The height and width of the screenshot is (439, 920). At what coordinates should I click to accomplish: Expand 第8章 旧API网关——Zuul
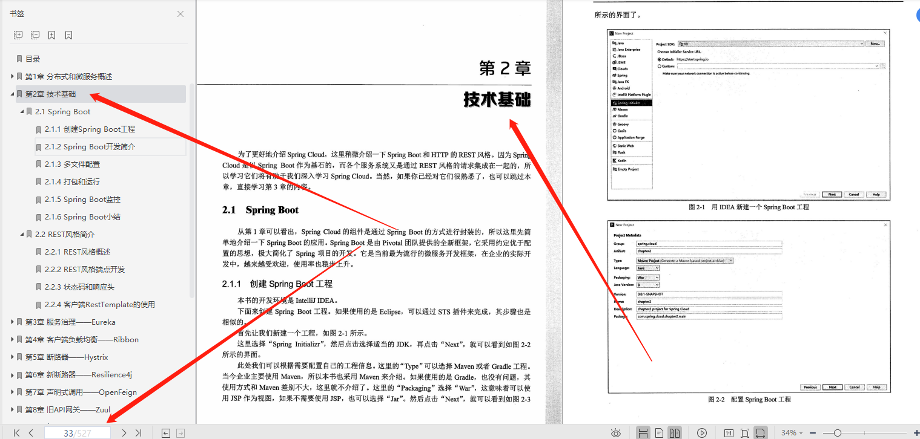click(x=12, y=409)
